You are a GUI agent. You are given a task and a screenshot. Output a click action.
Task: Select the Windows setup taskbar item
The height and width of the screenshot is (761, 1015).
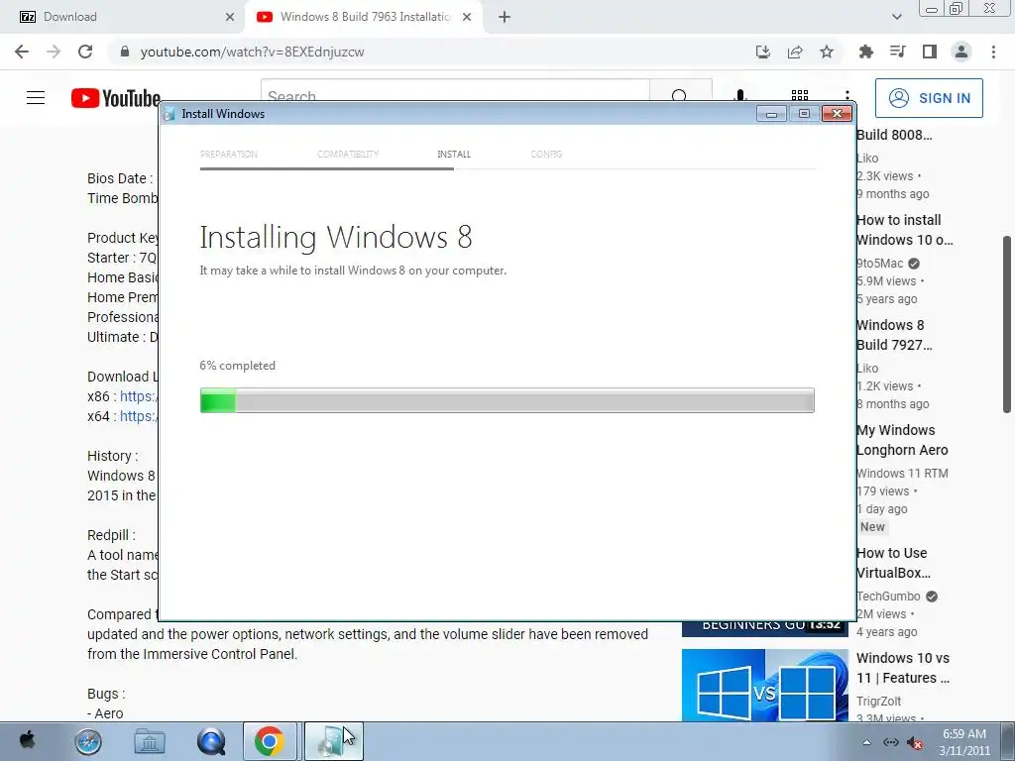(333, 741)
